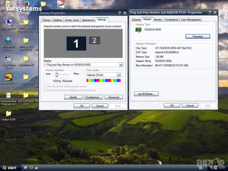Click the Screen resolution slider

click(57, 75)
